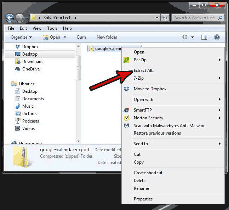Open the Edit menu
The image size is (229, 210).
pyautogui.click(x=23, y=28)
